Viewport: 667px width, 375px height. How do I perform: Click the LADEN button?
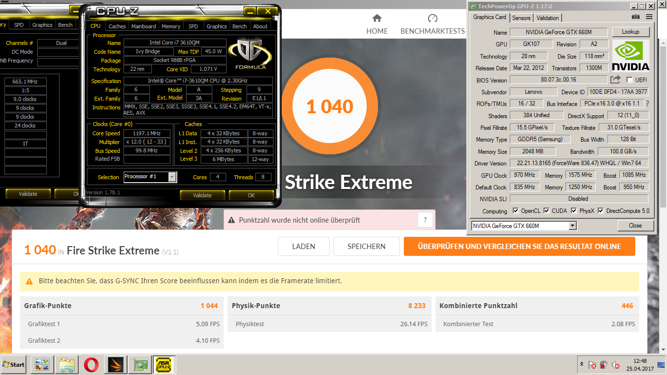coord(304,247)
